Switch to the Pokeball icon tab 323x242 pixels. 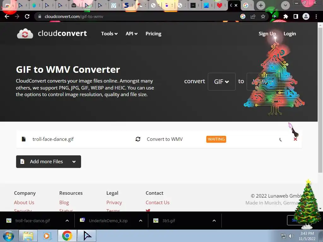tap(140, 5)
